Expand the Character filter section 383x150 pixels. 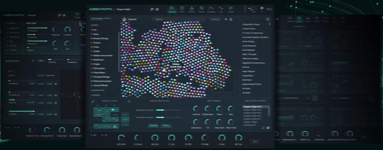(x=98, y=90)
